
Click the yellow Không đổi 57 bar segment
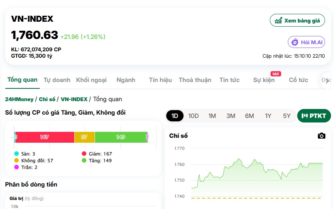pyautogui.click(x=84, y=137)
